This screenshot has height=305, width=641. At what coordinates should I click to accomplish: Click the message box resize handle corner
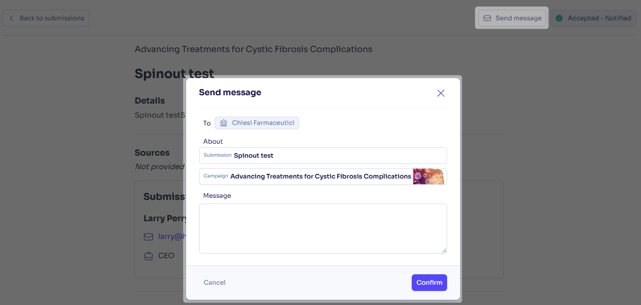pos(444,250)
